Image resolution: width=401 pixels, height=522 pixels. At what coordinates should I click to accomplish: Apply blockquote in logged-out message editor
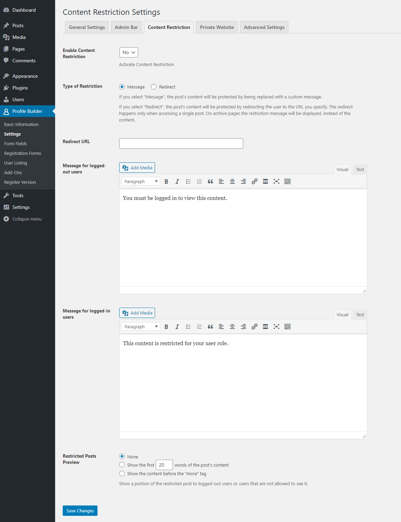(x=210, y=181)
